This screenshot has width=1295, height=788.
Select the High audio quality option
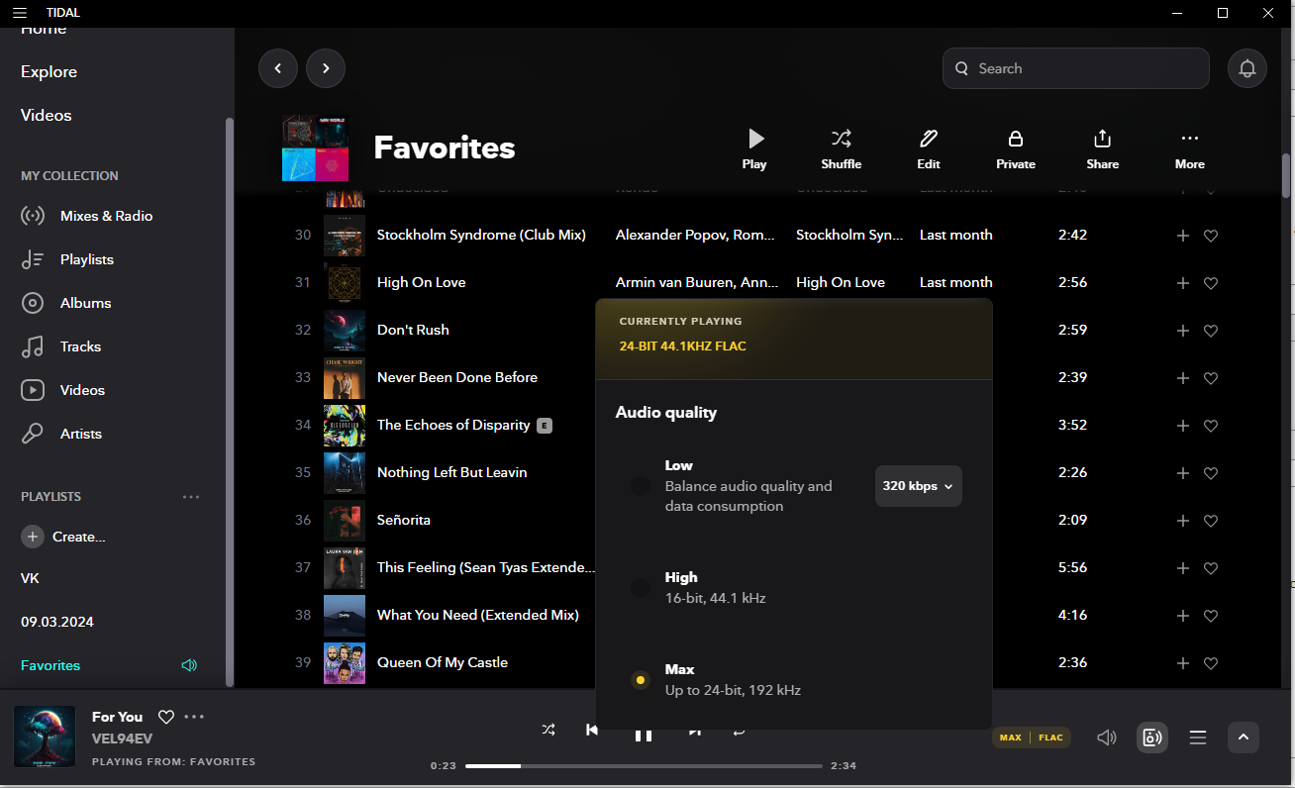(641, 588)
